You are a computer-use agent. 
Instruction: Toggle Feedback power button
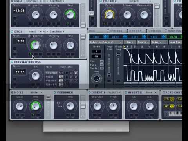click(55, 92)
